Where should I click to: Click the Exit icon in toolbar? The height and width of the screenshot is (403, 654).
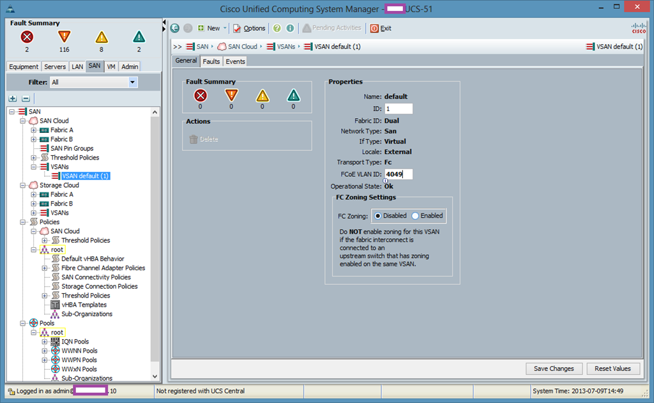374,28
